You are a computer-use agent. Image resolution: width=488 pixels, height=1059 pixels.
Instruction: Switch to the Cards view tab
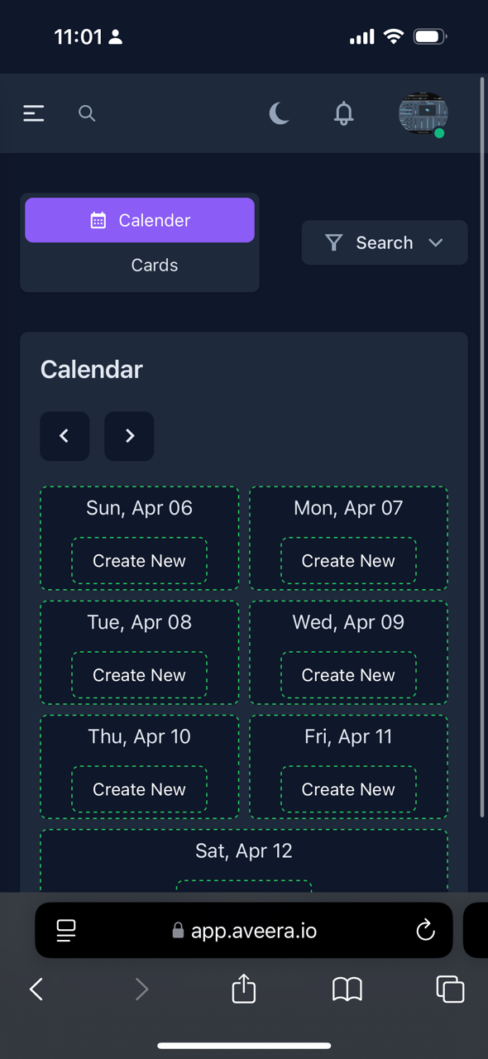coord(155,266)
